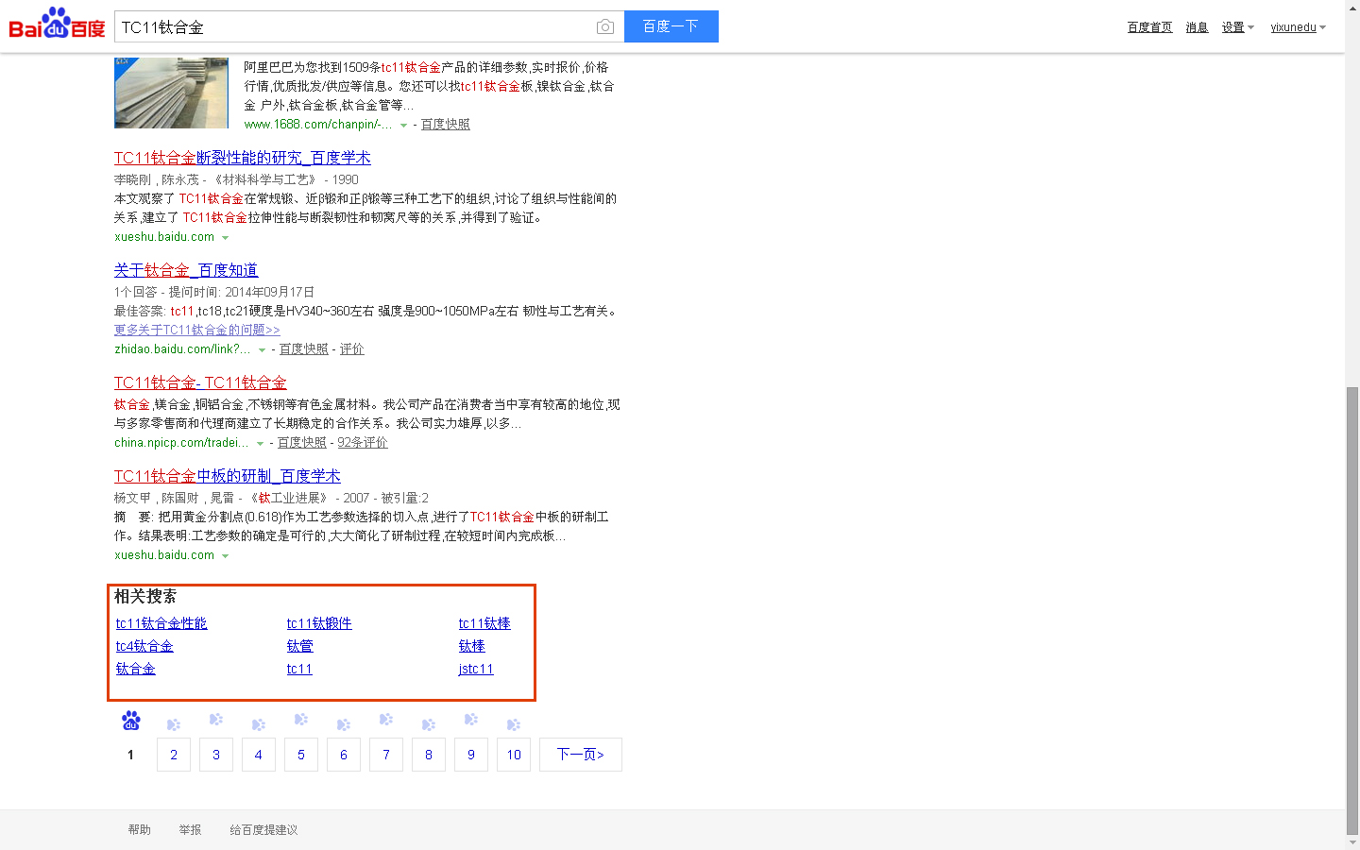
Task: Open 消息 link in header
Action: tap(1197, 27)
